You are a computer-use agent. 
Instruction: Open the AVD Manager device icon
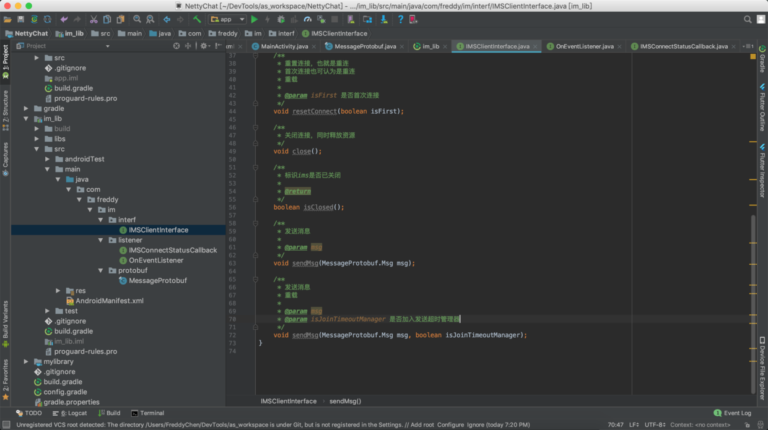(350, 19)
